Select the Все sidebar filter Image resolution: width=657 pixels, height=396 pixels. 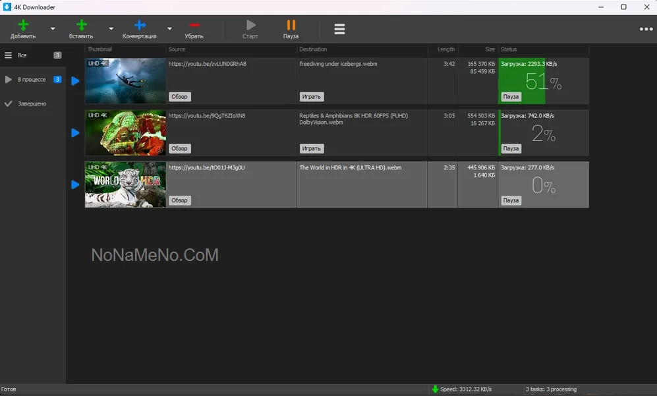[x=22, y=55]
